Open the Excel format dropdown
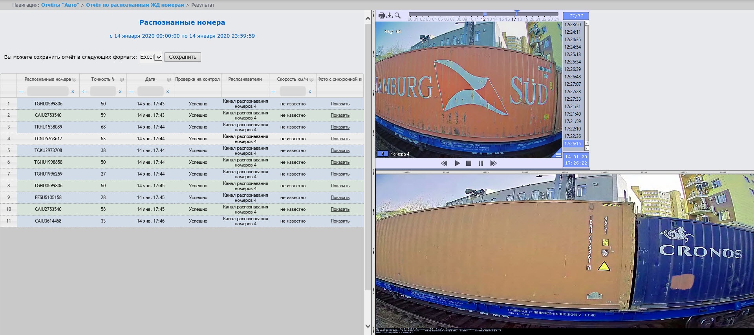The height and width of the screenshot is (335, 754). pos(151,57)
